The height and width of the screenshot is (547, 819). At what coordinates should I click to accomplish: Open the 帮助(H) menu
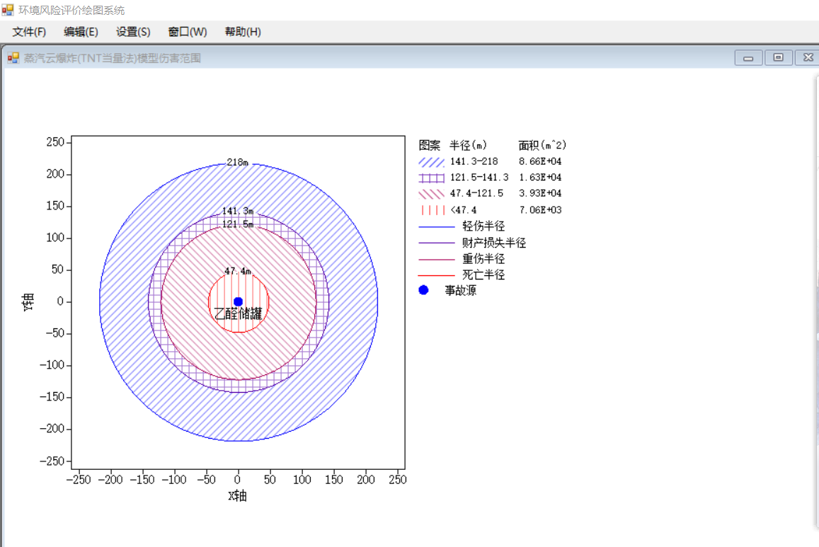click(x=243, y=32)
